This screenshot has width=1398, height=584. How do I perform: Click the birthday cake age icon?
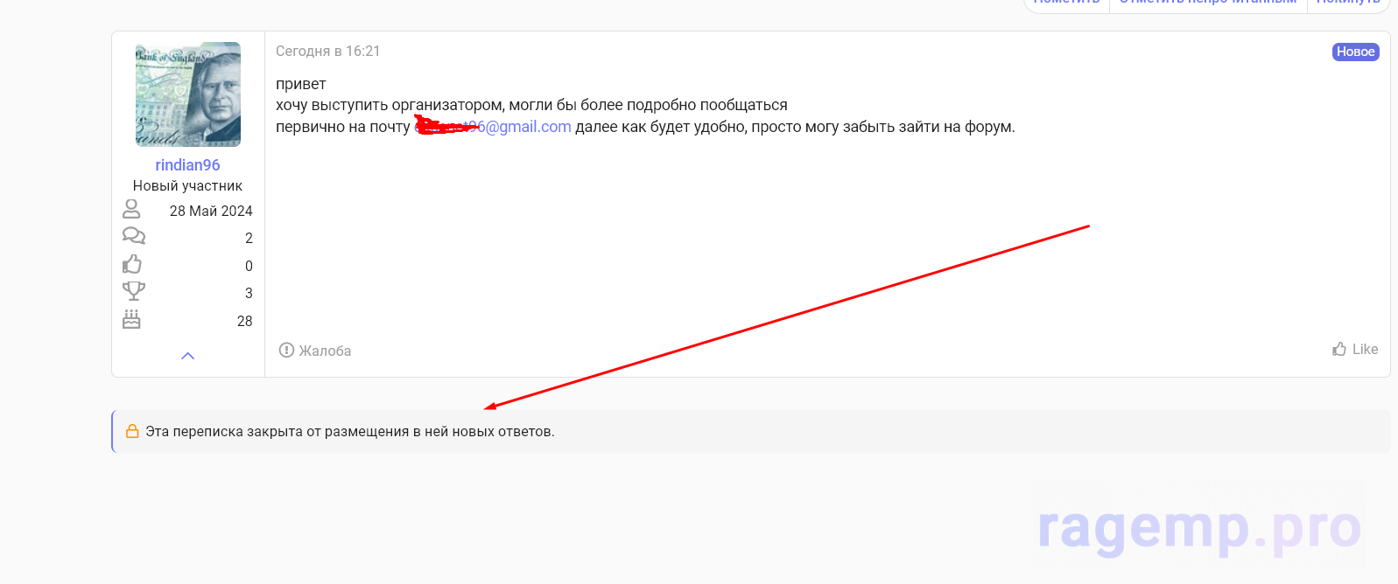(x=131, y=319)
